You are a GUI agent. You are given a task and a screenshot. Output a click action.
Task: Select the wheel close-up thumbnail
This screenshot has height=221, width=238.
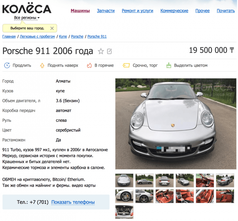124,196
